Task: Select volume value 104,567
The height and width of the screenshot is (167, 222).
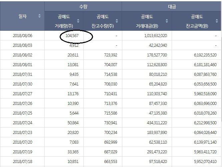Action: pyautogui.click(x=72, y=36)
